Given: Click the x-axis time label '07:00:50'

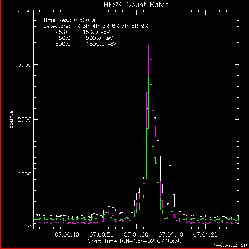Looking at the screenshot, I should click(x=102, y=234).
